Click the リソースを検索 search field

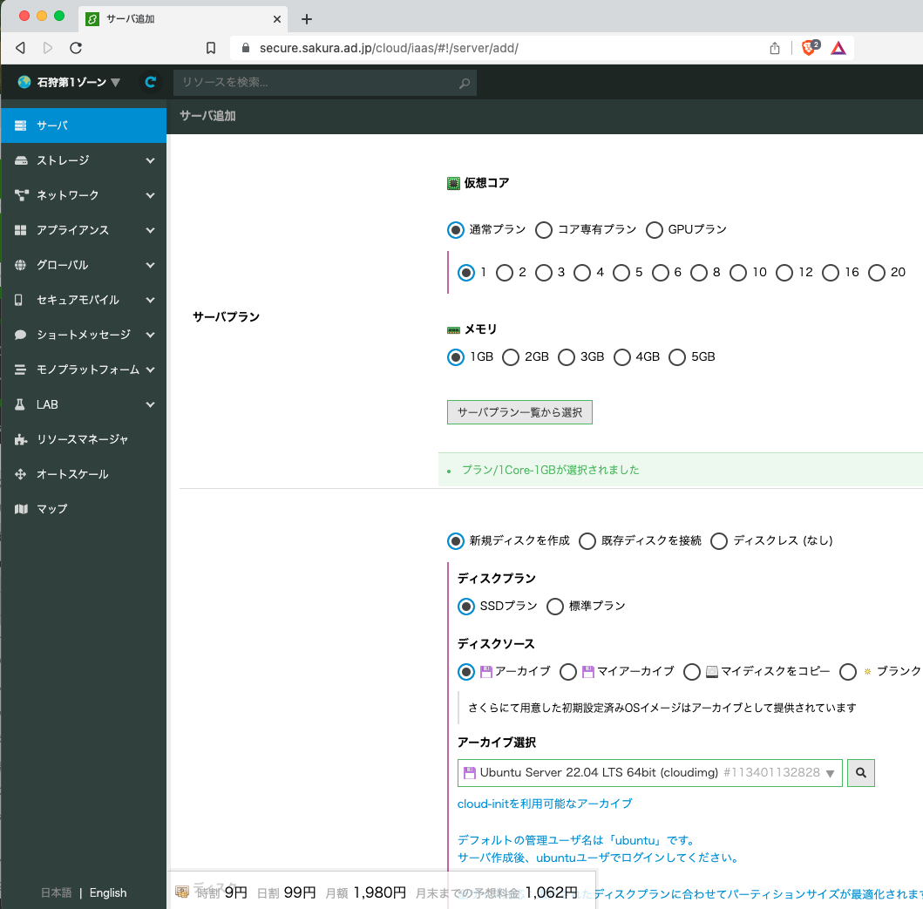tap(325, 83)
